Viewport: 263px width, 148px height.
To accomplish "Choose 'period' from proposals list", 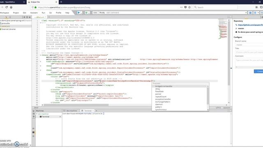I will tap(179, 94).
